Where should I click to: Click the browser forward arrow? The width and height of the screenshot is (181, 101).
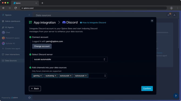[9, 8]
